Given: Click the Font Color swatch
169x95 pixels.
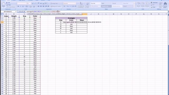Looking at the screenshot, I should tap(34, 6).
